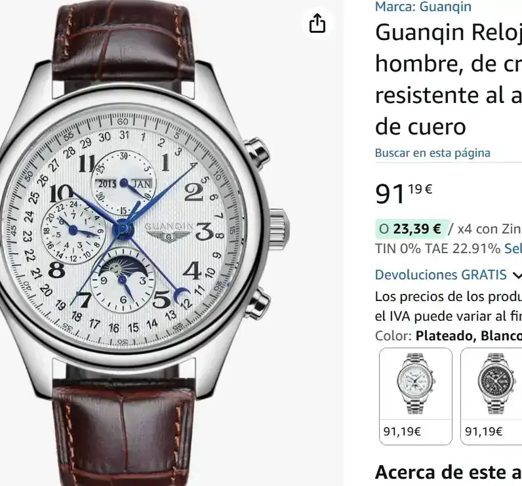
Task: Click the Color: Plateado, Blanco label
Action: (x=449, y=336)
